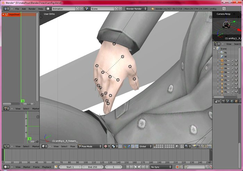Copy the current pose to buffer
Screen dimensions: 243x171
click(x=203, y=146)
